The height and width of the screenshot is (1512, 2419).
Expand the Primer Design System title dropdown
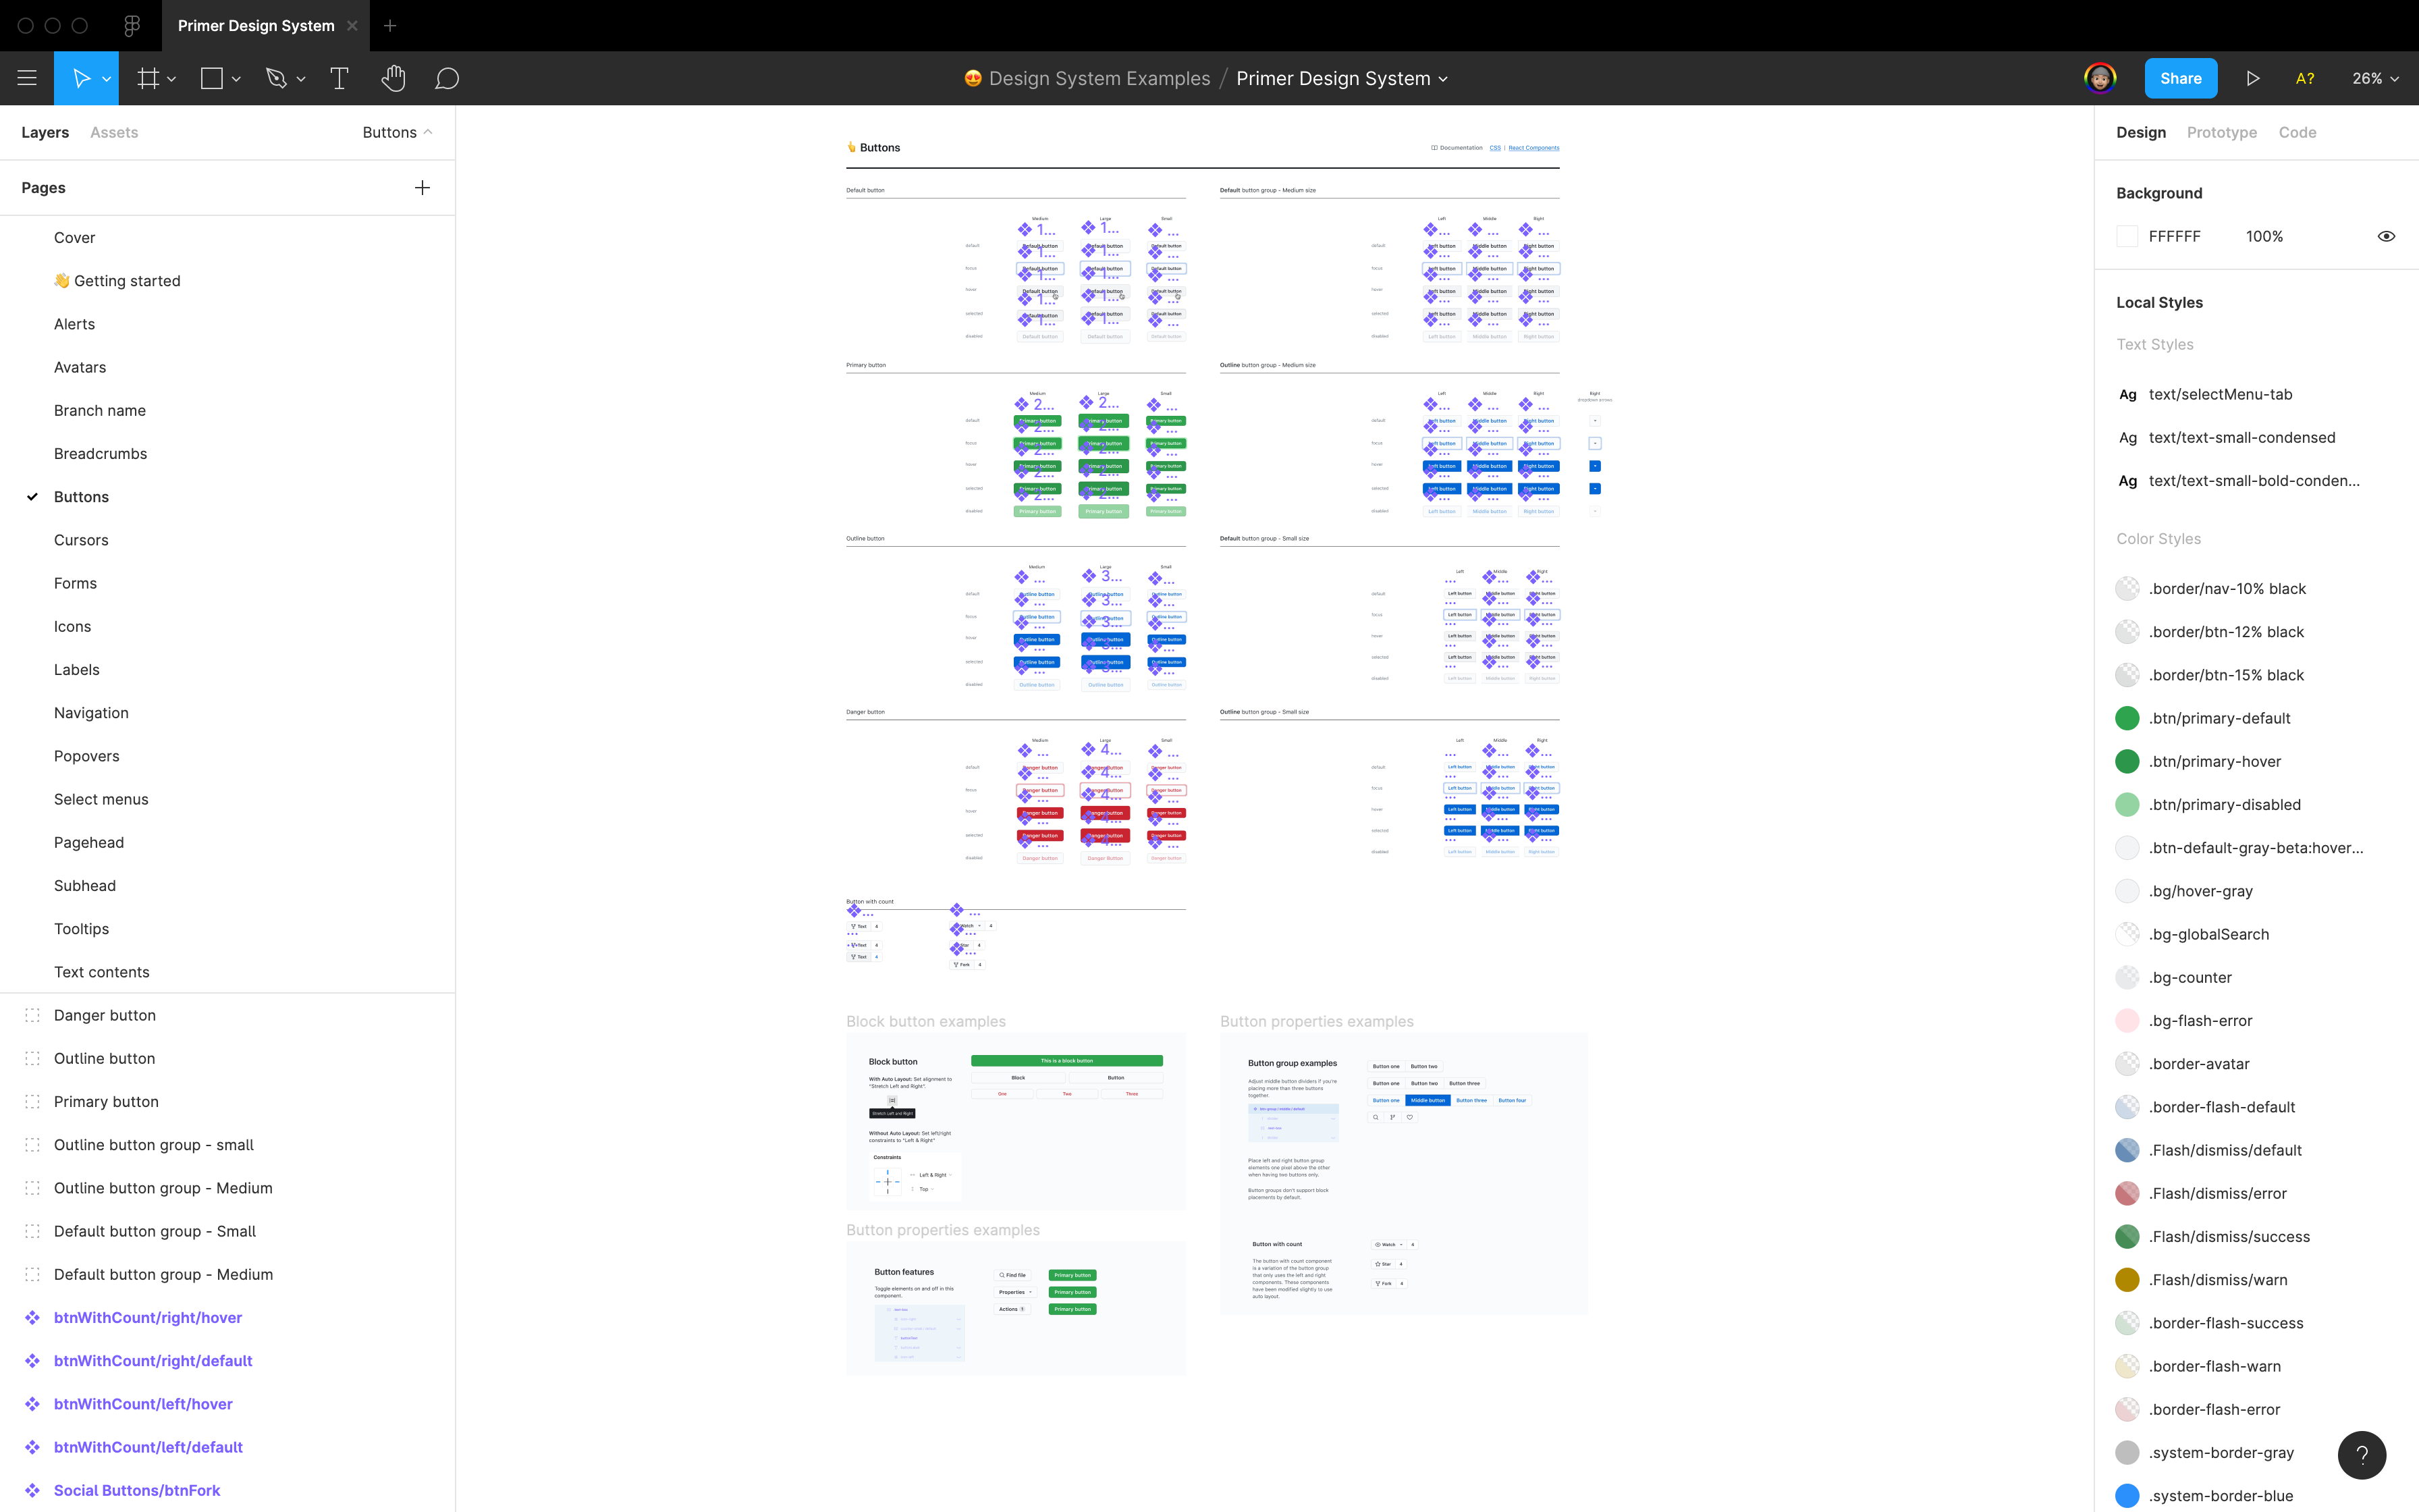coord(1444,78)
